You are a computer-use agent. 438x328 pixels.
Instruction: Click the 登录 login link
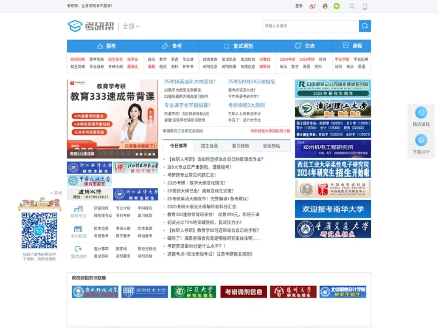[x=299, y=6]
